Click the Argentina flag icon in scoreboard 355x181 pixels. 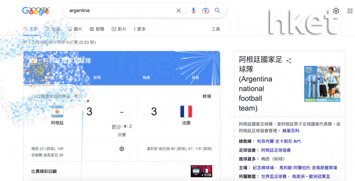pyautogui.click(x=57, y=111)
